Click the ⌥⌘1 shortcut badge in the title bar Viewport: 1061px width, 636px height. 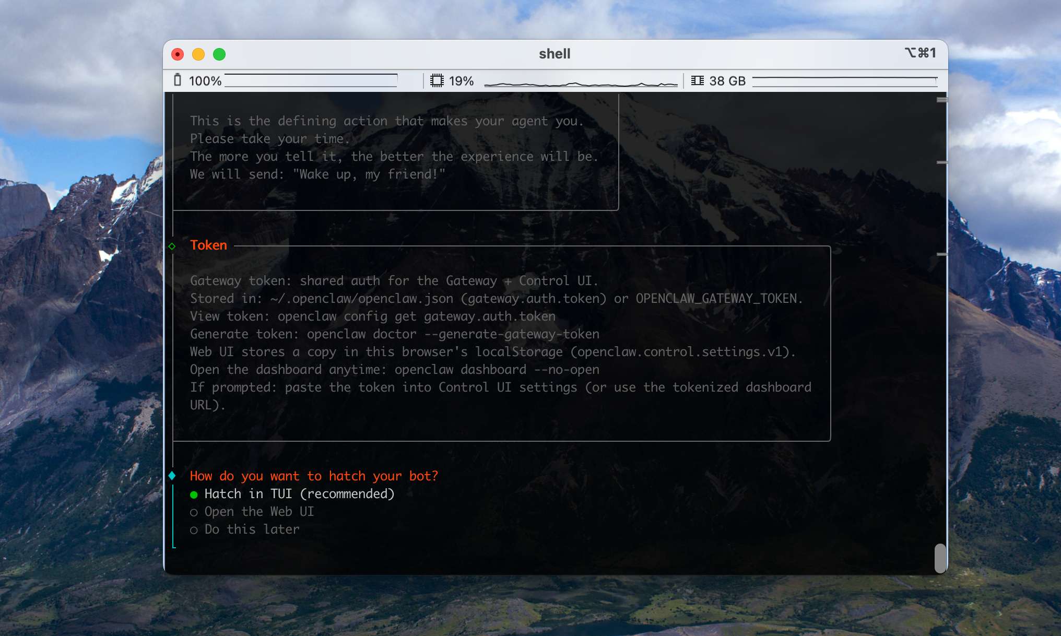point(921,53)
